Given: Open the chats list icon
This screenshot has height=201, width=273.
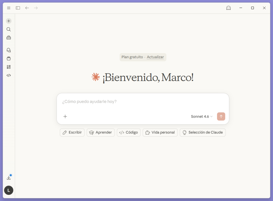Looking at the screenshot, I should (x=9, y=50).
